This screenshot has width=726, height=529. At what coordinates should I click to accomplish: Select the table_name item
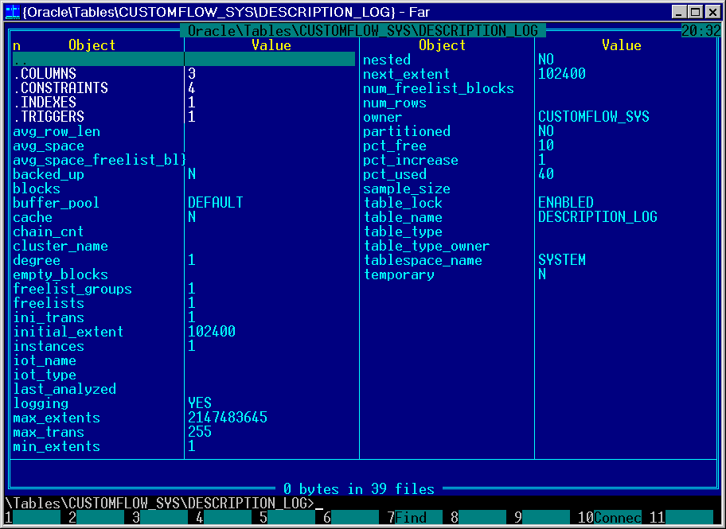pyautogui.click(x=403, y=217)
